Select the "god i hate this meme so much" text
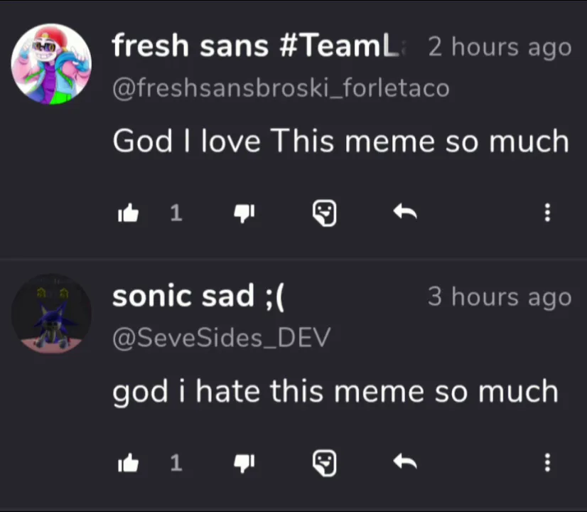The width and height of the screenshot is (587, 512). (x=335, y=392)
